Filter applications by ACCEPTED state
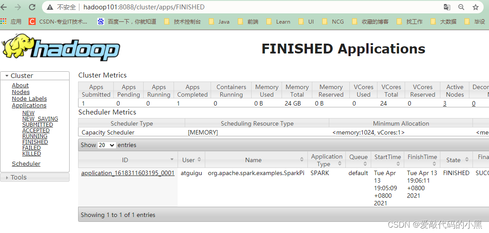The width and height of the screenshot is (489, 233). (36, 130)
